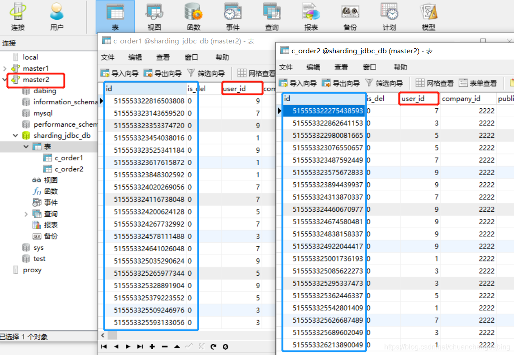Go to last record in c_order1 window
The image size is (514, 355).
(x=140, y=346)
